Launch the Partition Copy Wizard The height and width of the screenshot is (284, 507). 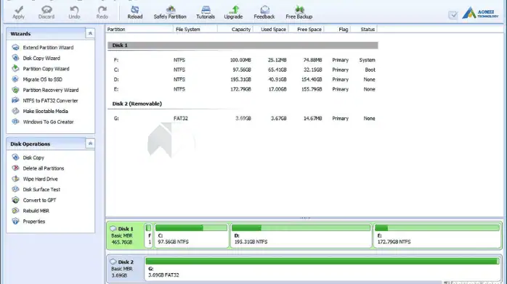46,69
